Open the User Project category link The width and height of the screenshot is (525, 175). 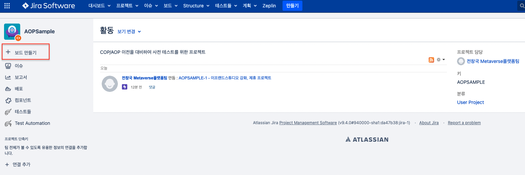pyautogui.click(x=470, y=102)
